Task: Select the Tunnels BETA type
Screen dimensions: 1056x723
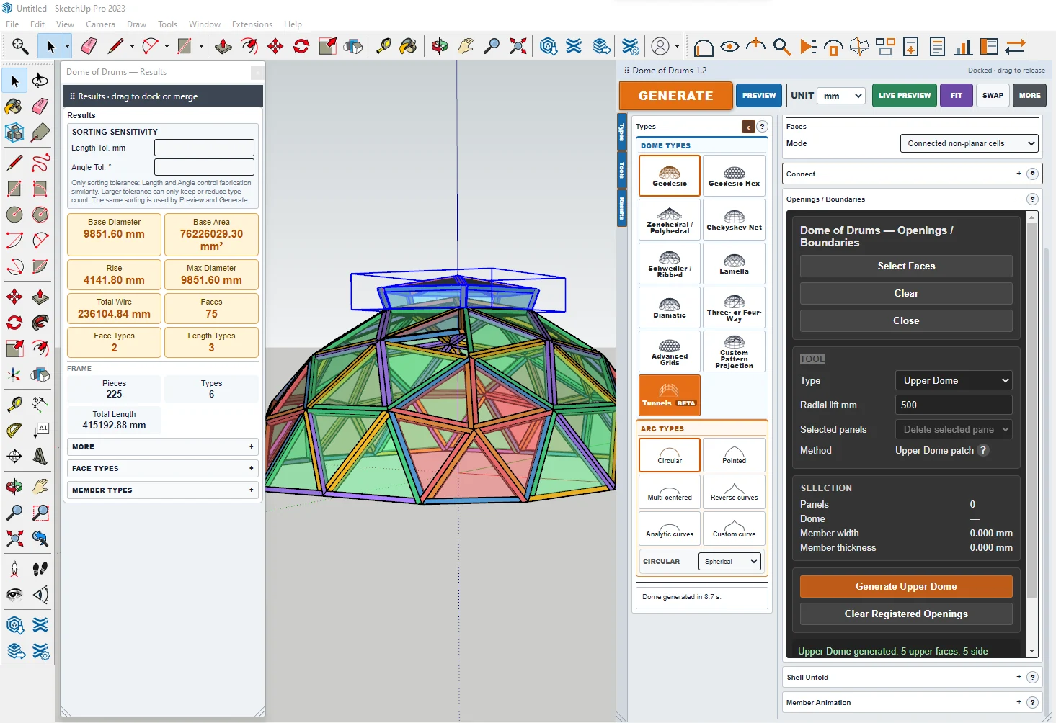Action: point(670,395)
